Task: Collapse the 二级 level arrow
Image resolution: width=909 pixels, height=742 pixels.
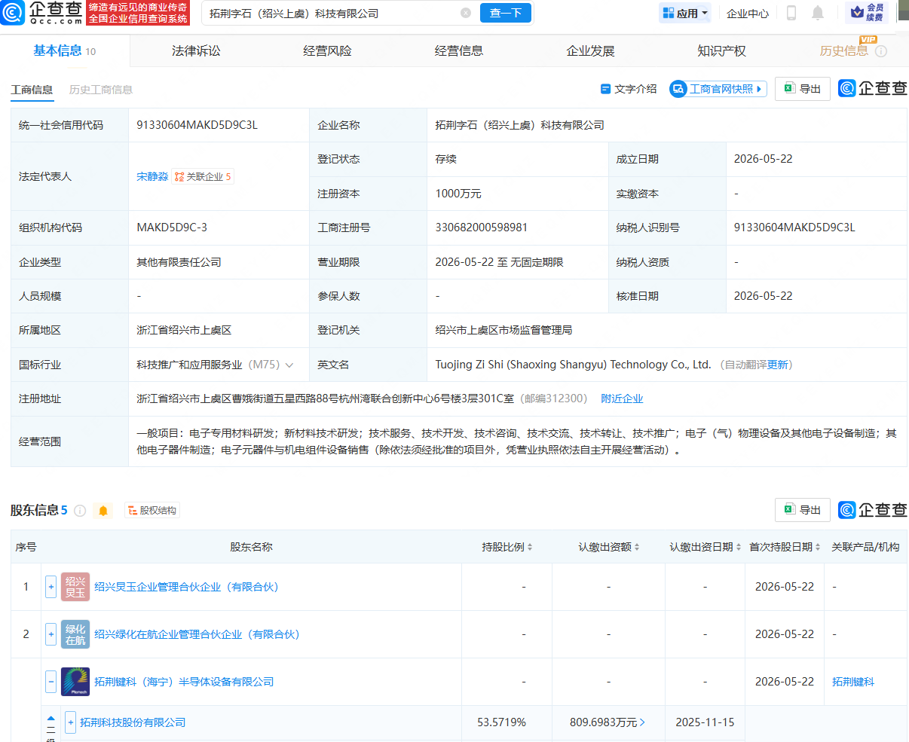Action: click(x=51, y=719)
